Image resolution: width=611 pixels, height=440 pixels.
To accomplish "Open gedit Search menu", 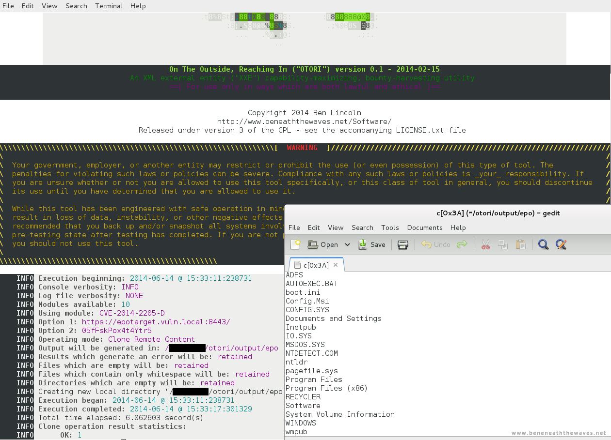I will click(362, 228).
